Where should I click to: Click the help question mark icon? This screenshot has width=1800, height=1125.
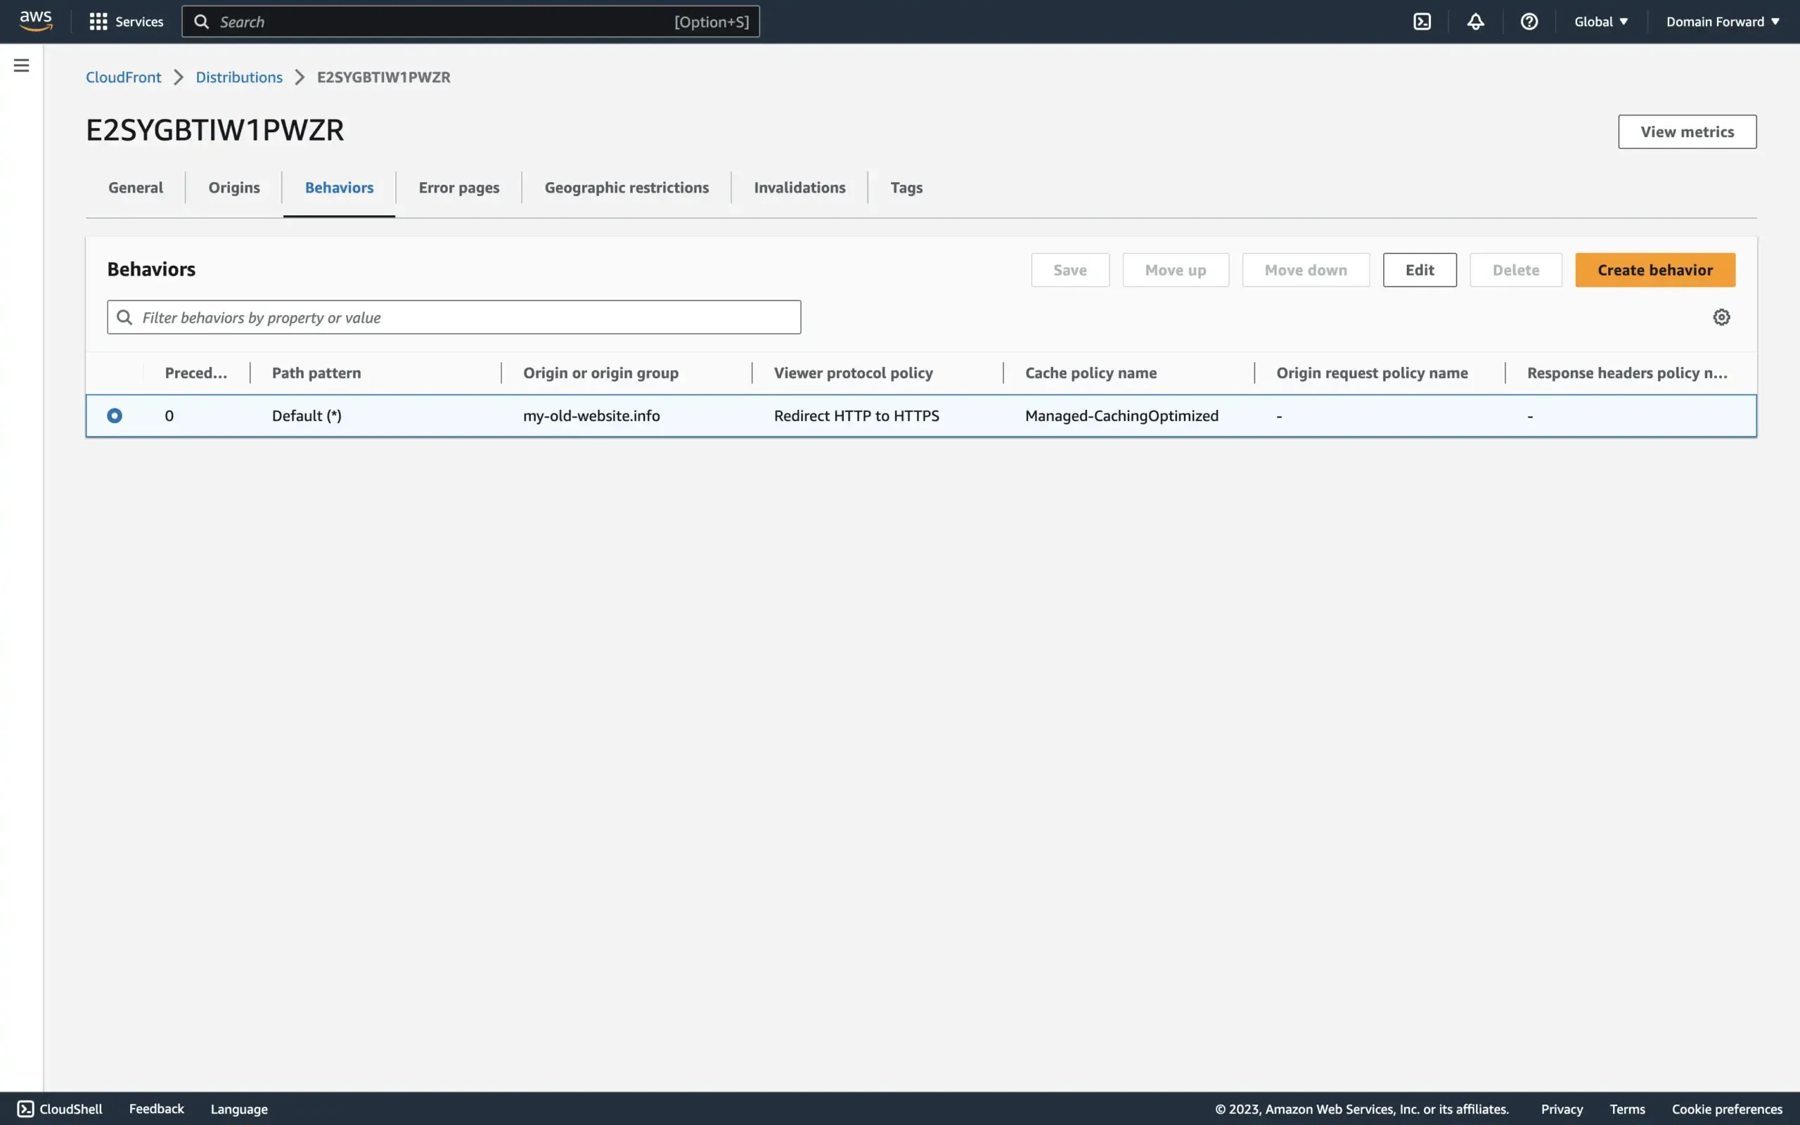[x=1529, y=21]
